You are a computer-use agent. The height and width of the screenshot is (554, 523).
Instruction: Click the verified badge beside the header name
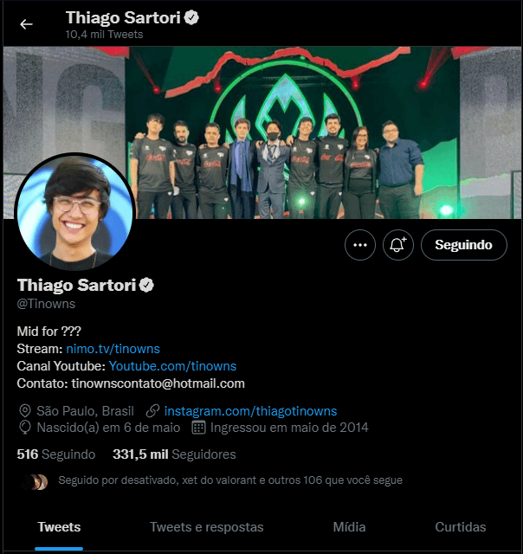tap(191, 17)
